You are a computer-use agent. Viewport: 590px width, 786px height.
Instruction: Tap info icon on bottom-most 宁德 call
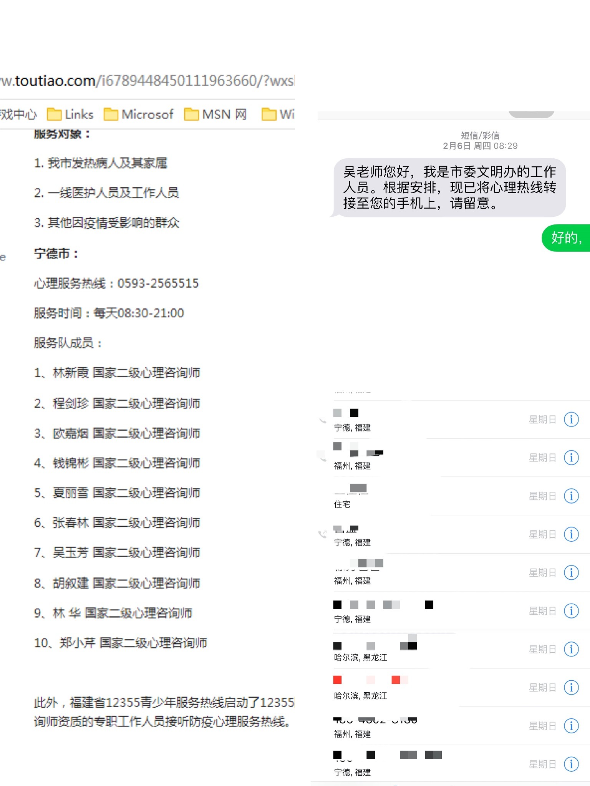point(571,764)
